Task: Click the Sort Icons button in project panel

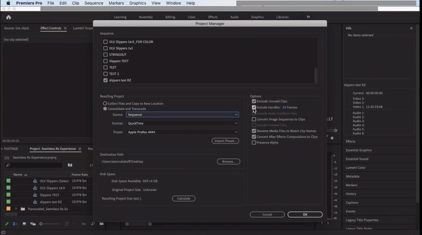Action: 67,224
